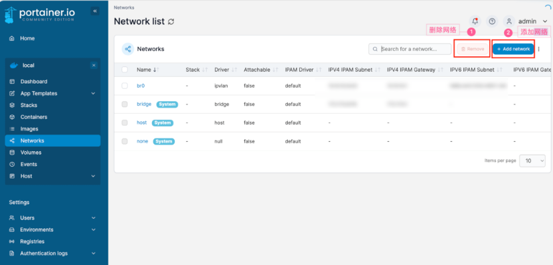Click the Stacks layers icon
The image size is (553, 265).
pyautogui.click(x=12, y=105)
